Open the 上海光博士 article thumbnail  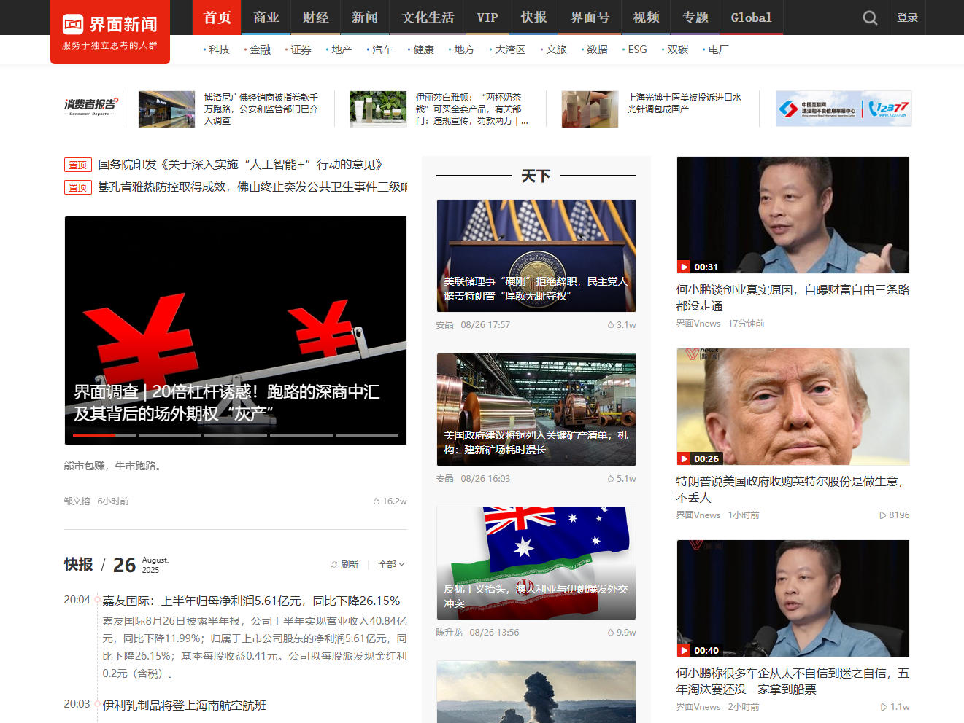pyautogui.click(x=590, y=109)
